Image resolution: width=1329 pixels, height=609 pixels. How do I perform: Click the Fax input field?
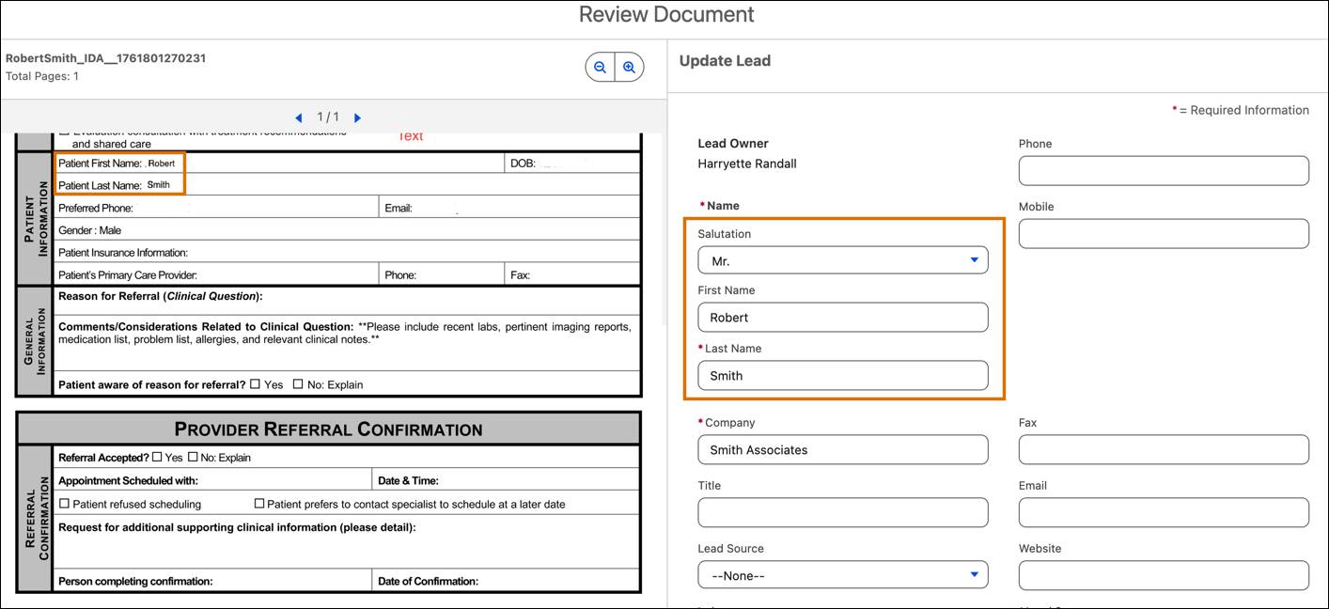[x=1164, y=449]
